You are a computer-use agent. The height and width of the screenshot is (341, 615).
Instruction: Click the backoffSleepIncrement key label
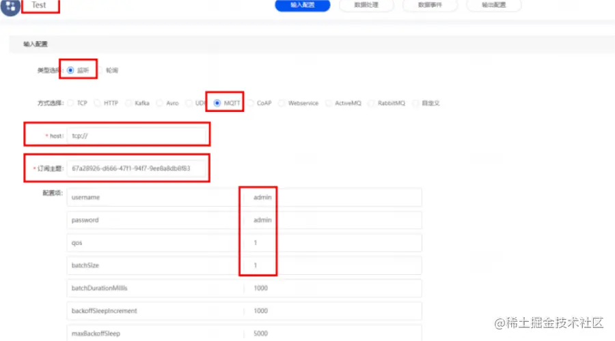(x=105, y=311)
